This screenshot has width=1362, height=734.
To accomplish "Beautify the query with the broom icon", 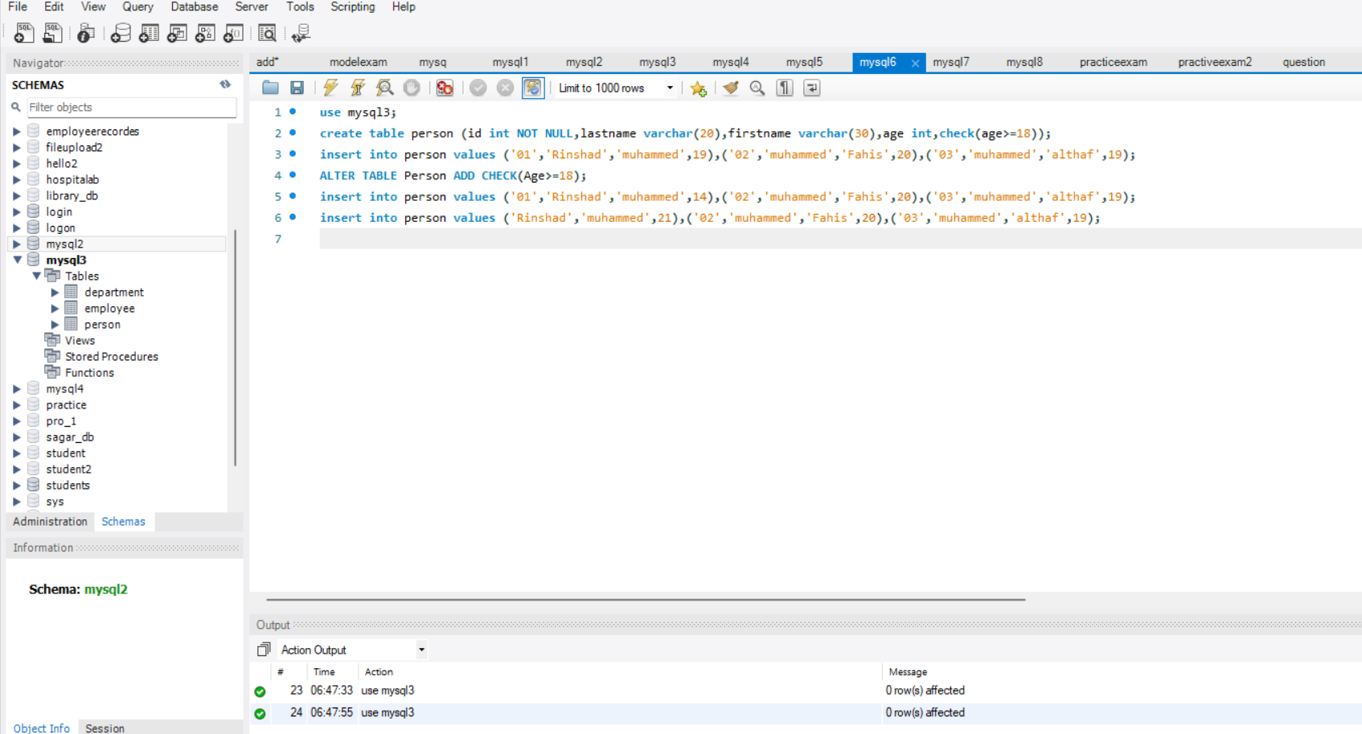I will tap(730, 88).
